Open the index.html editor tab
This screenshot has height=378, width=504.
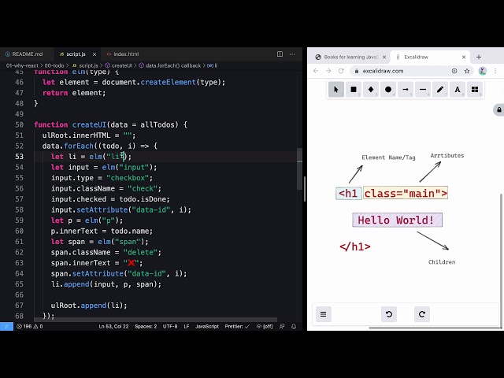pyautogui.click(x=123, y=54)
